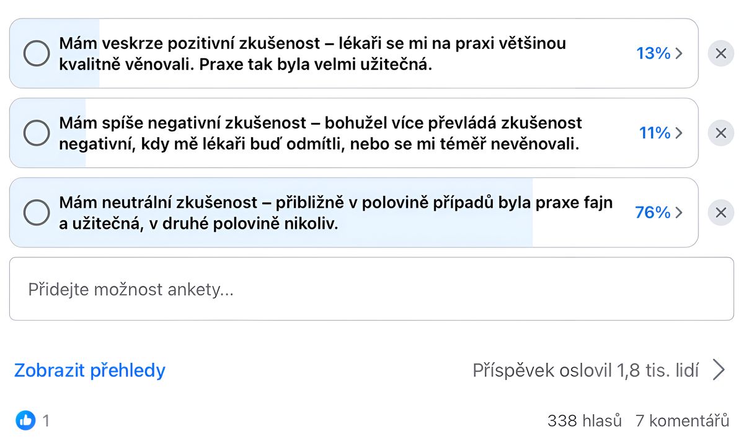Remove the 'spíše negativní zkušenost' poll option

pos(721,133)
